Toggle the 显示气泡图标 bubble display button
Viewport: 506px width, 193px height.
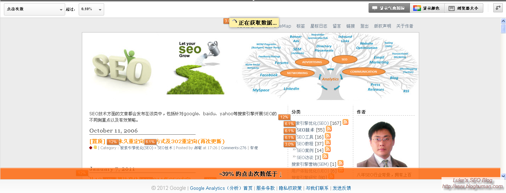(389, 8)
